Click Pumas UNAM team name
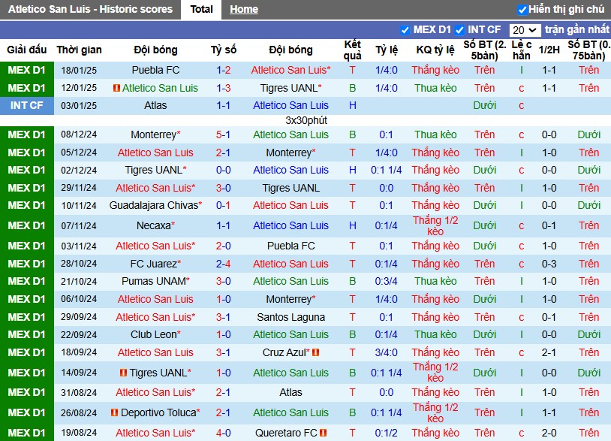Screen dimensions: 611x441 click(x=155, y=281)
